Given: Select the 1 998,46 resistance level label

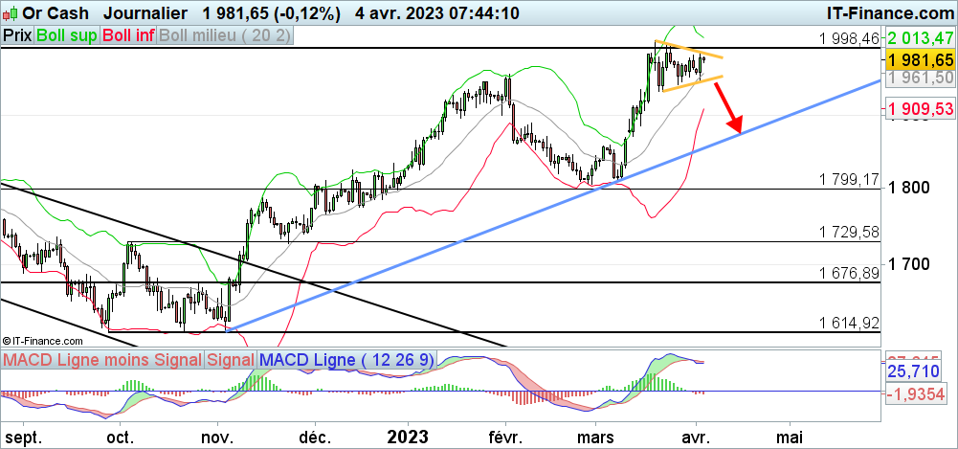Looking at the screenshot, I should coord(849,38).
